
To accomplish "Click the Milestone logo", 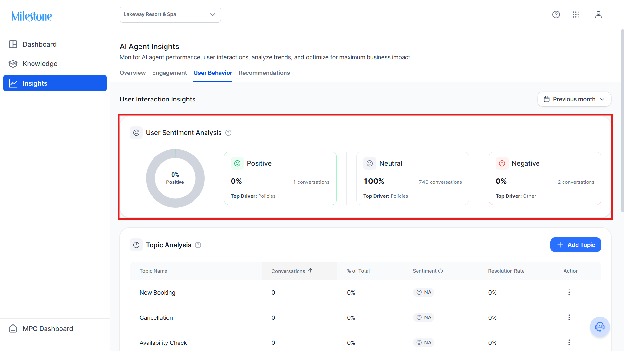I will click(32, 16).
